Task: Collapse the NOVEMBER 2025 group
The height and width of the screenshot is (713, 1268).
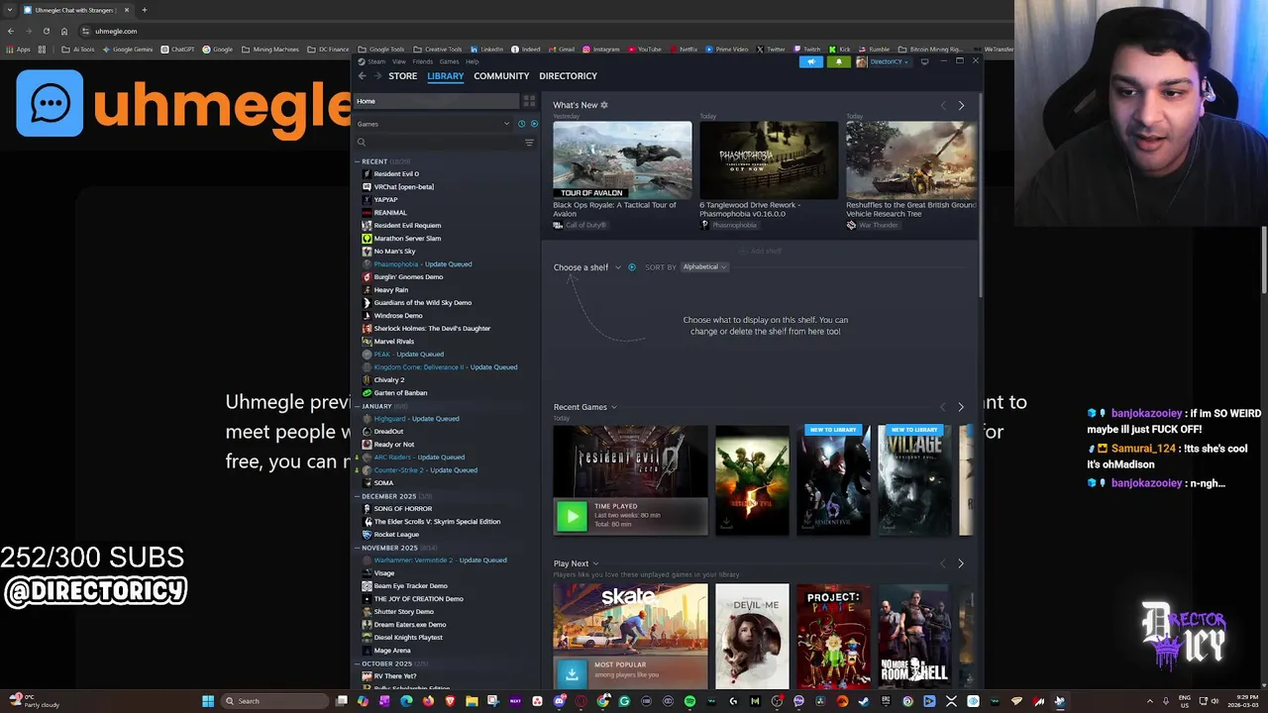Action: tap(360, 548)
